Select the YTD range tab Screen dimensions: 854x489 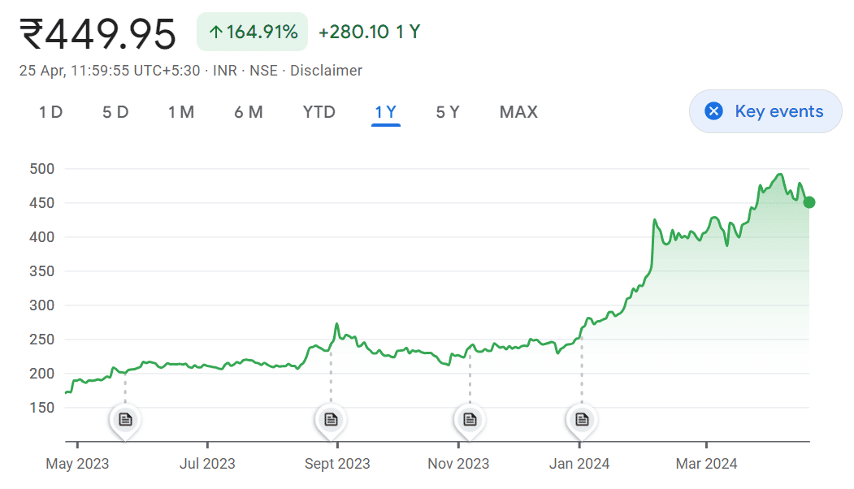click(x=319, y=112)
